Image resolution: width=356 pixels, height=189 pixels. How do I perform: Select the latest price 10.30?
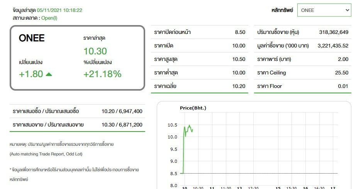tap(95, 51)
